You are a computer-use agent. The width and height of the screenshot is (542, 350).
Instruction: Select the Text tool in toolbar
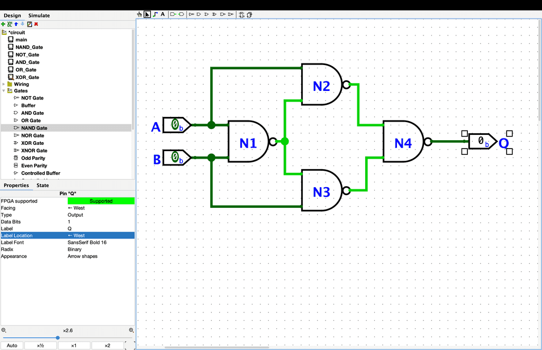(x=162, y=15)
